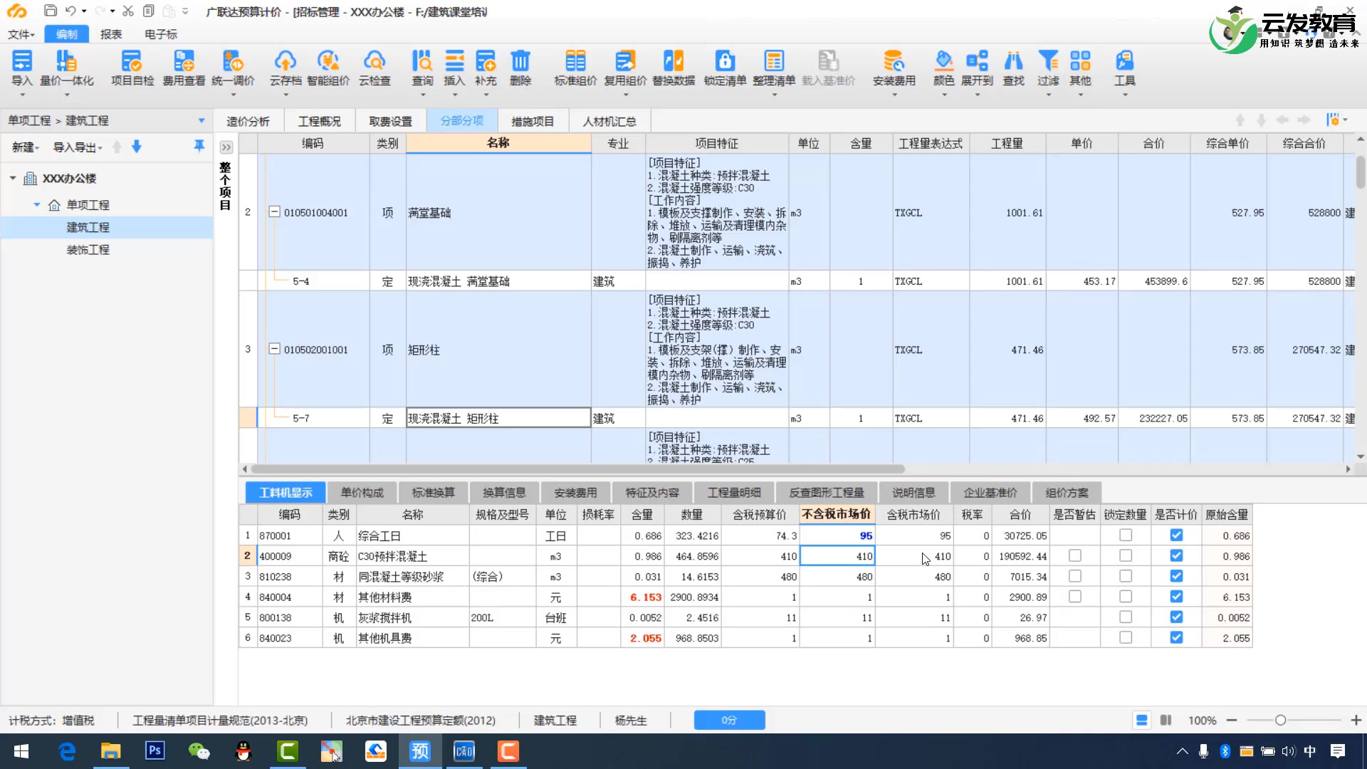
Task: Toggle 是否计价 for 综合工日 row
Action: tap(1176, 535)
